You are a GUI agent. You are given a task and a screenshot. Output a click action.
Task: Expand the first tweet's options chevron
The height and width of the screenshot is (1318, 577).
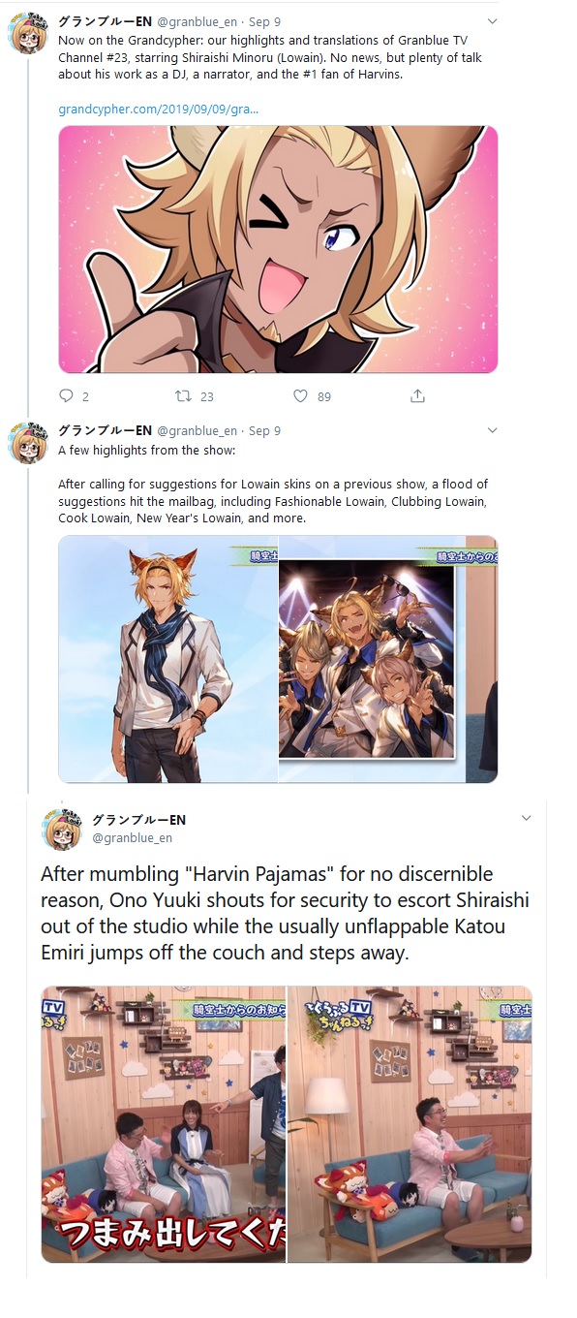(x=492, y=20)
